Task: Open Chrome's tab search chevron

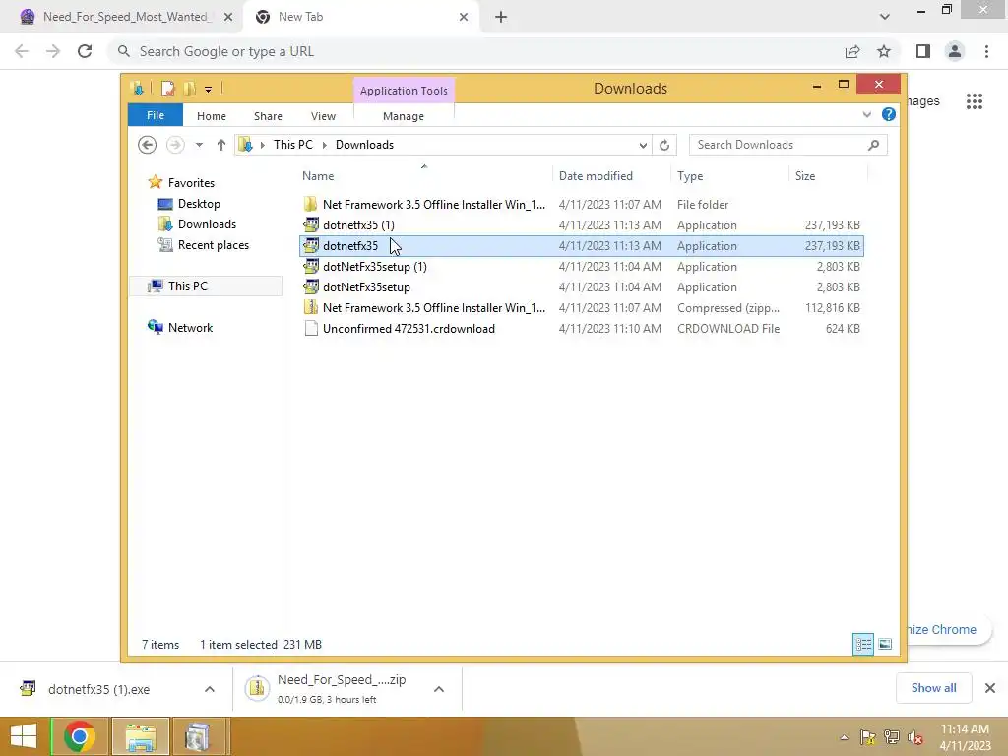Action: (885, 18)
